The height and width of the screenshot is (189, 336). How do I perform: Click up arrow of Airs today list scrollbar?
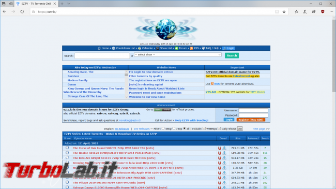pos(126,72)
